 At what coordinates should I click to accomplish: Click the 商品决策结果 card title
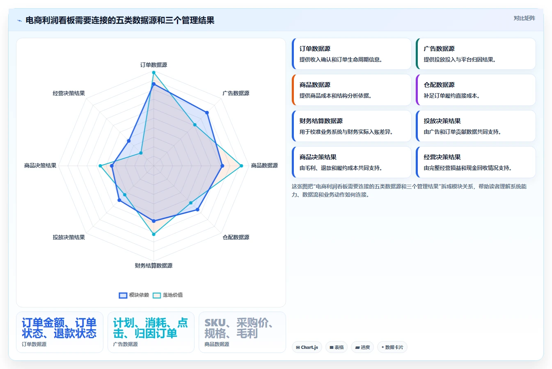click(x=318, y=157)
